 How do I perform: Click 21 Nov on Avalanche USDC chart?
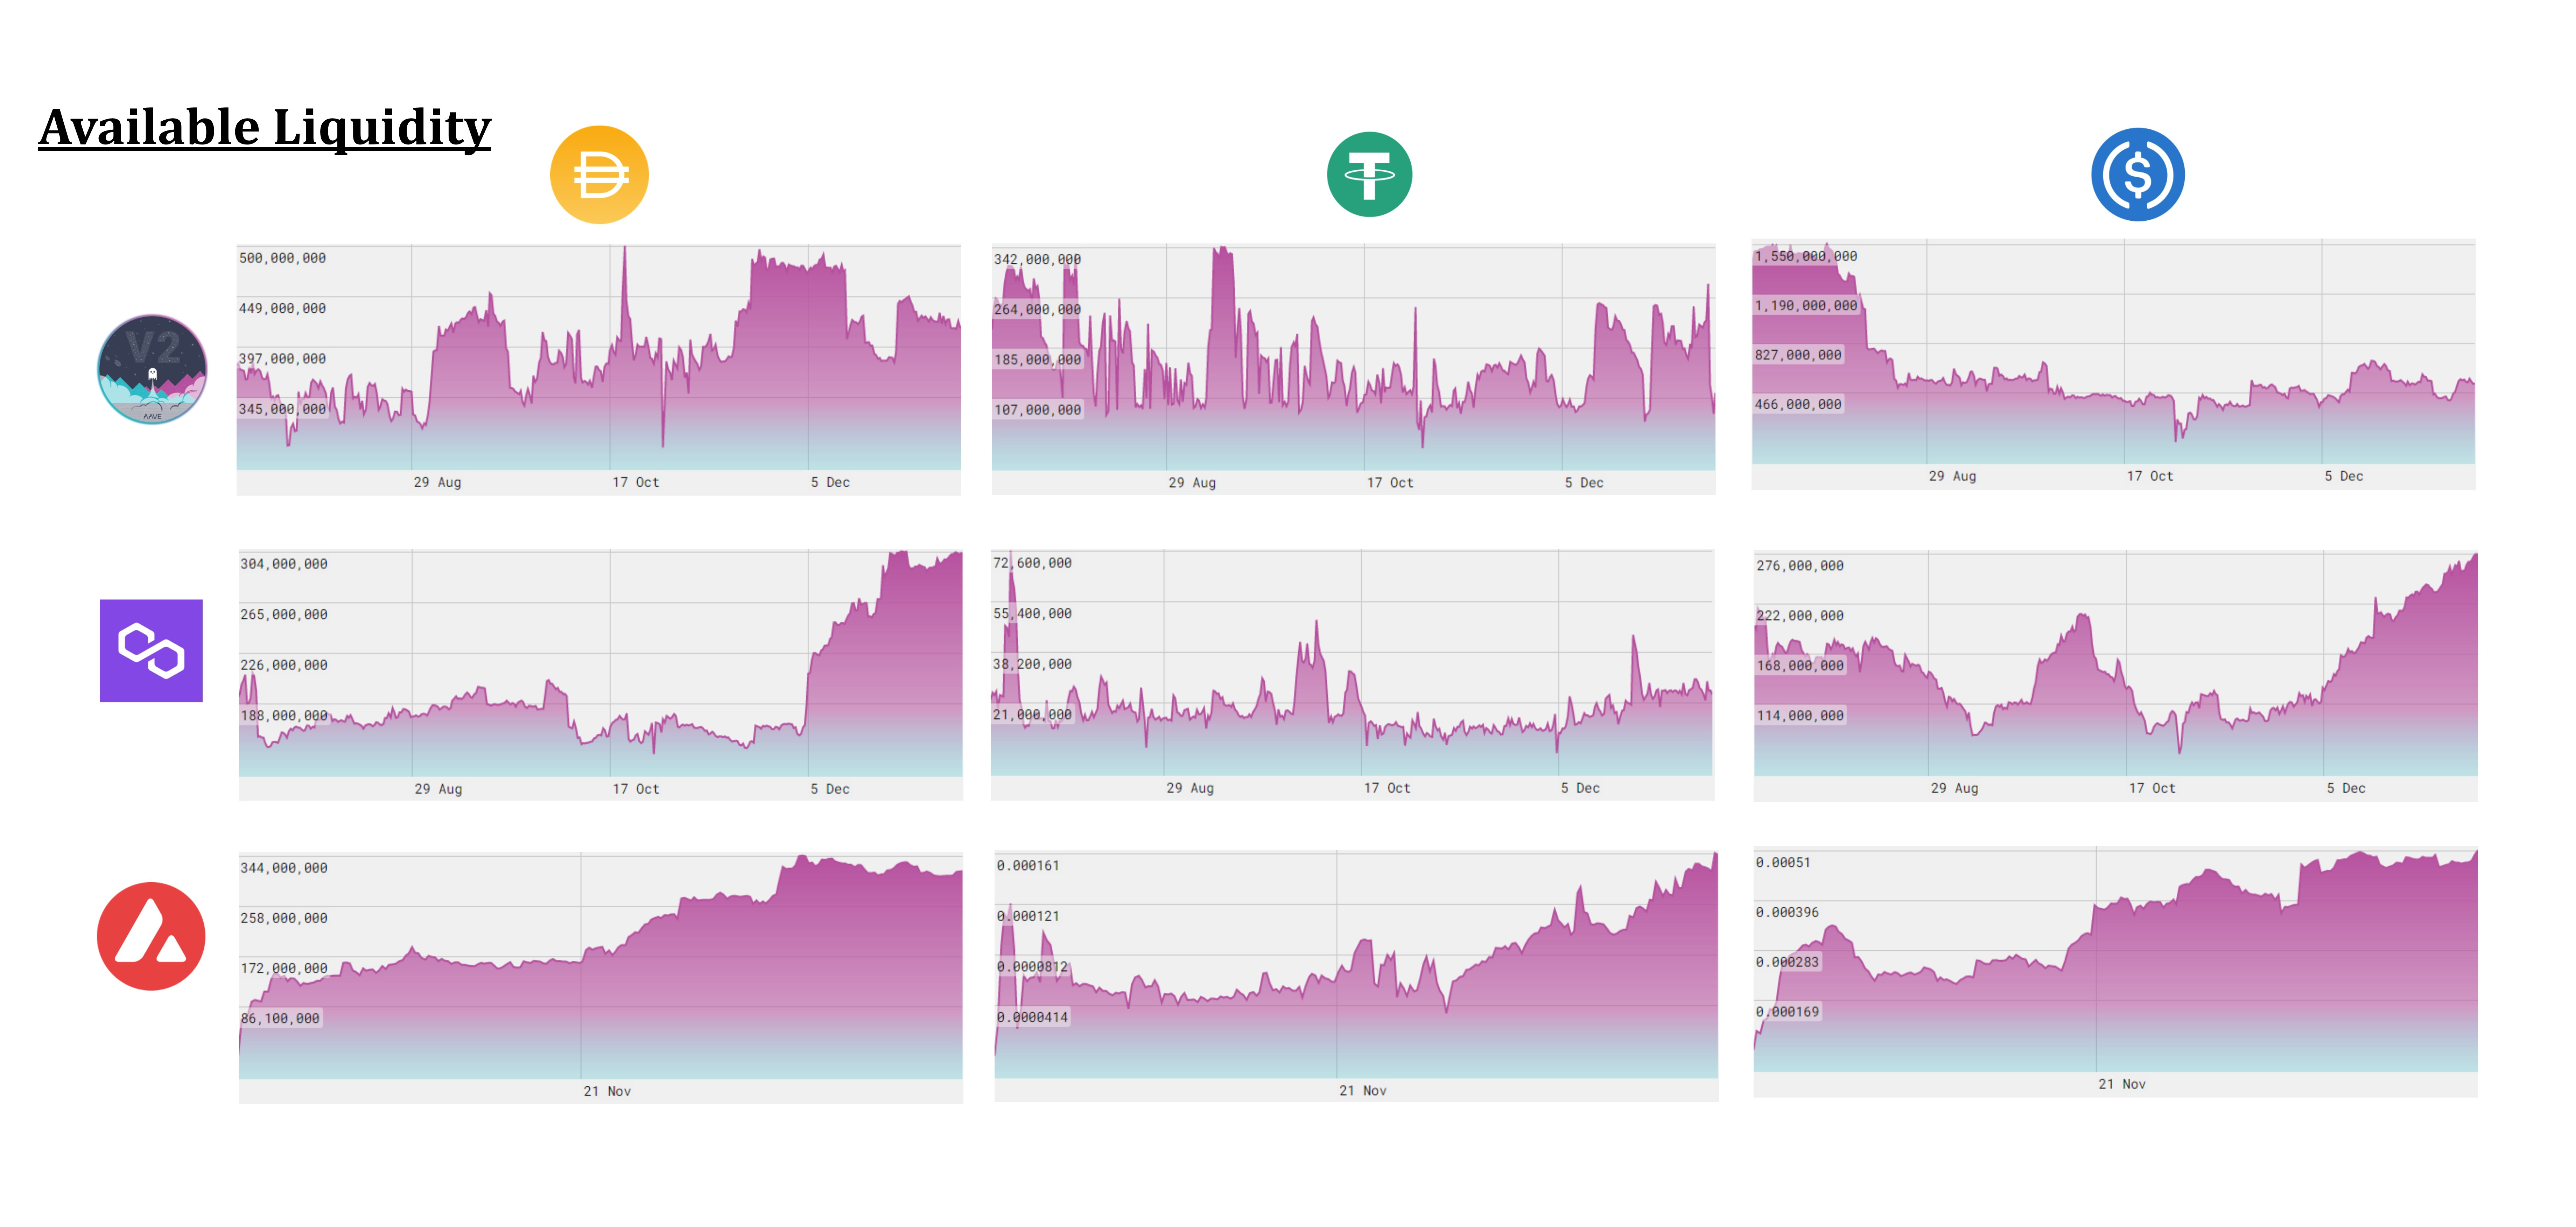tap(2122, 1083)
